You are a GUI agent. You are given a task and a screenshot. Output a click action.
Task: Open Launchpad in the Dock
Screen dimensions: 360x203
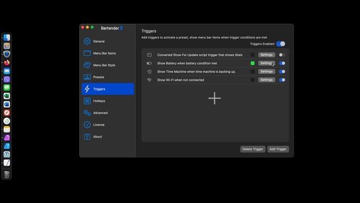pyautogui.click(x=7, y=46)
